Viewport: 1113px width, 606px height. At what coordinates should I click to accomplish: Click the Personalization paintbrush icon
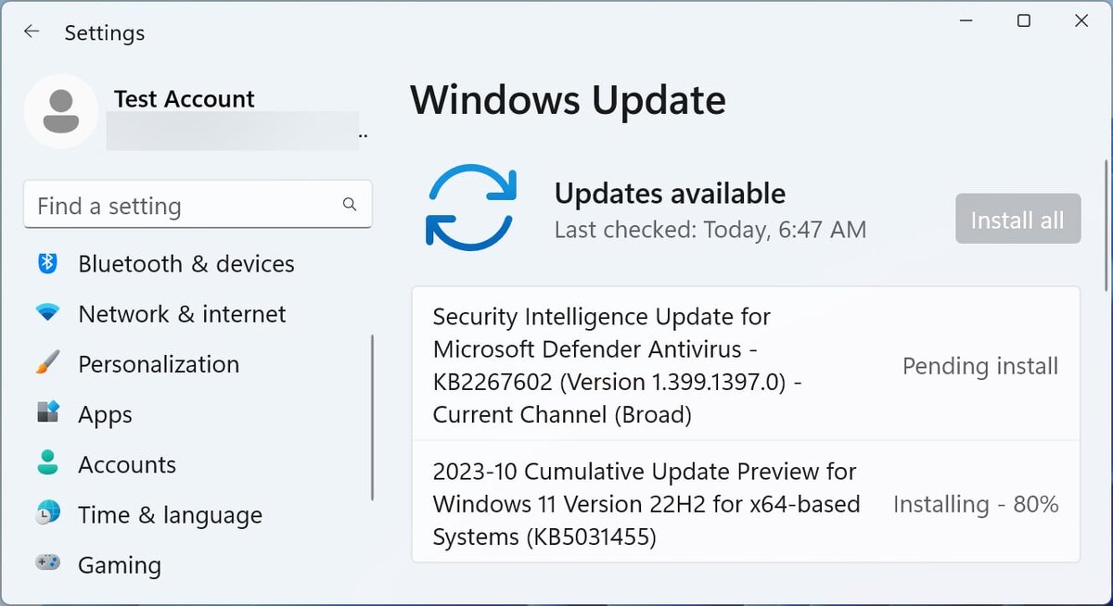point(48,363)
